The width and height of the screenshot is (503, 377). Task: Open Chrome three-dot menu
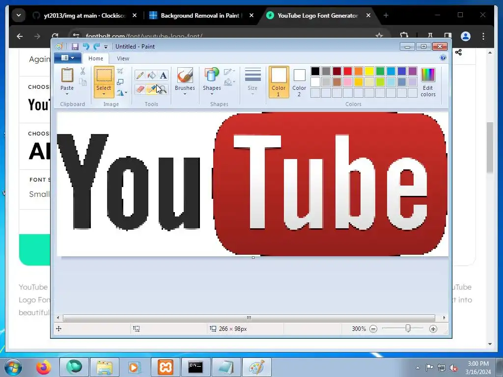click(483, 36)
